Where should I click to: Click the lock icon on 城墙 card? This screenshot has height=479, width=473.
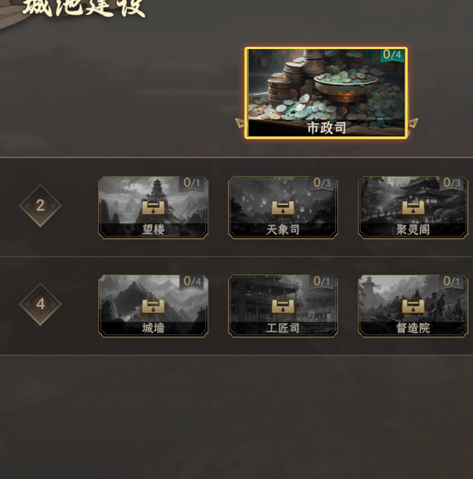point(153,306)
